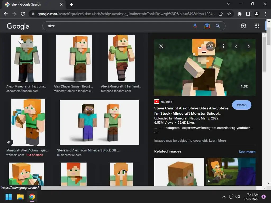Open Windows Start menu

pos(8,197)
